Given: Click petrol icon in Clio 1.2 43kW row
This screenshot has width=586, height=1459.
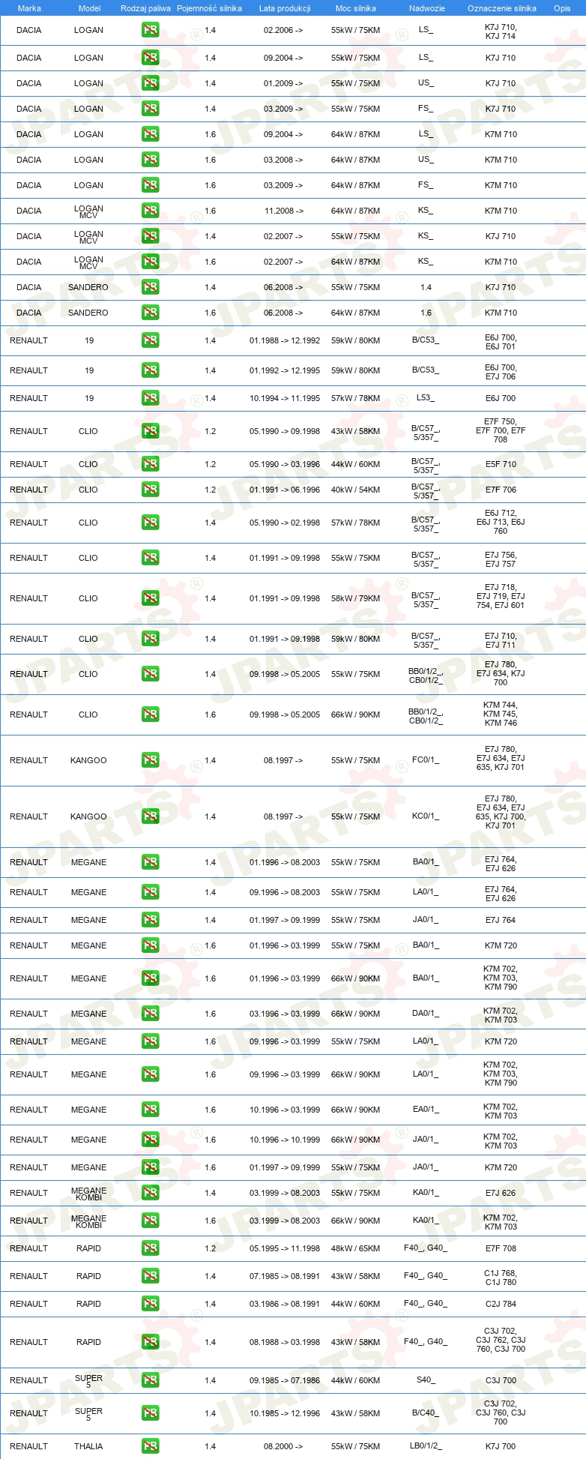Looking at the screenshot, I should click(151, 431).
